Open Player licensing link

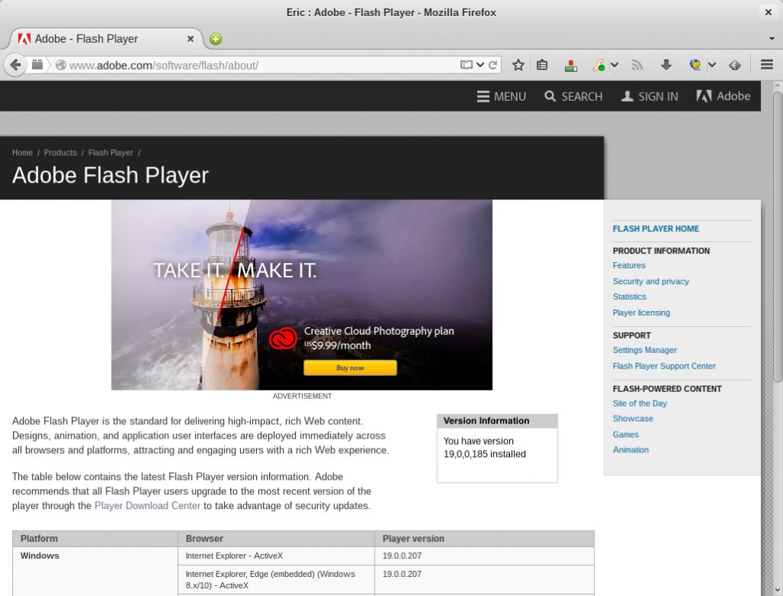642,313
